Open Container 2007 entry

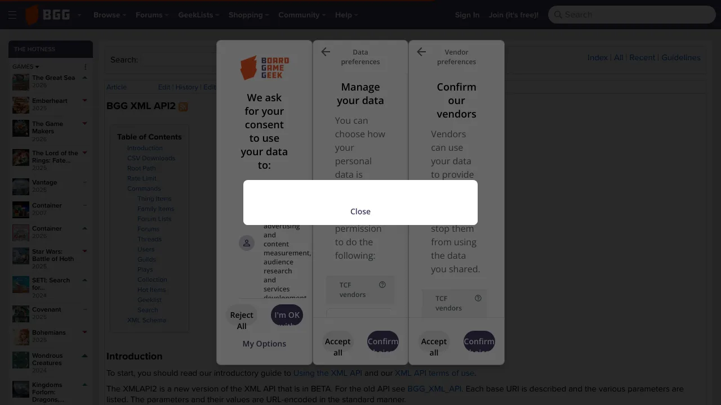[x=47, y=205]
